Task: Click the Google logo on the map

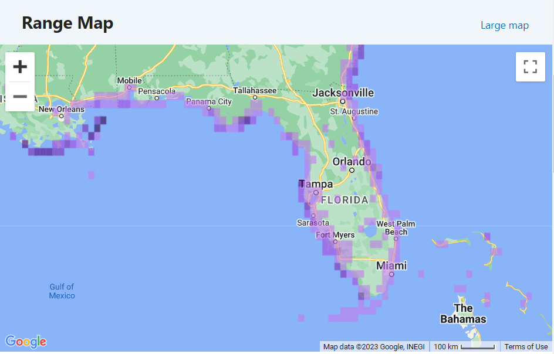Action: point(26,341)
